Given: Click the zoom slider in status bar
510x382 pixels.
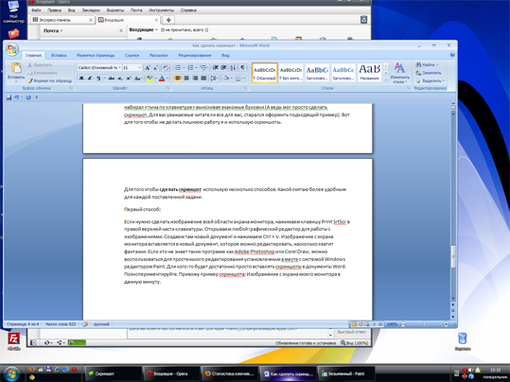Looking at the screenshot, I should [425, 324].
